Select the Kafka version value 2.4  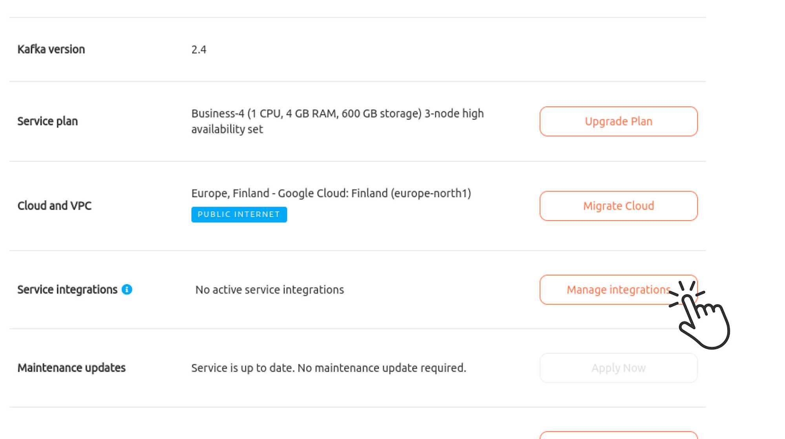pyautogui.click(x=199, y=50)
